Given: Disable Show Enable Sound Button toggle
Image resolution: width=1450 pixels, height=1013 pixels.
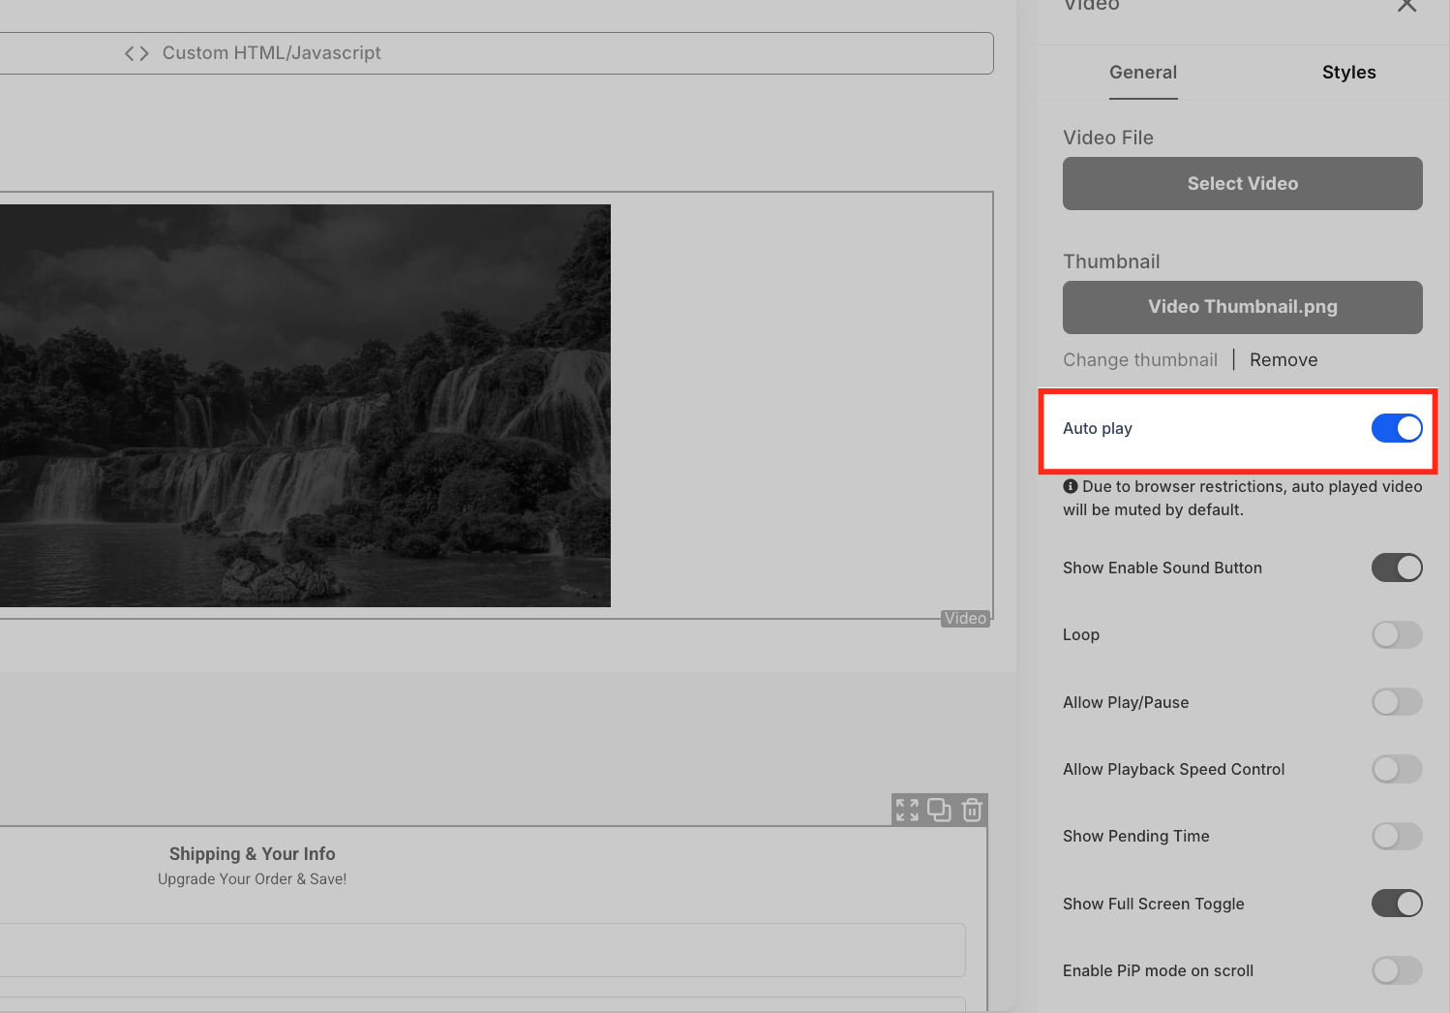Looking at the screenshot, I should 1397,568.
